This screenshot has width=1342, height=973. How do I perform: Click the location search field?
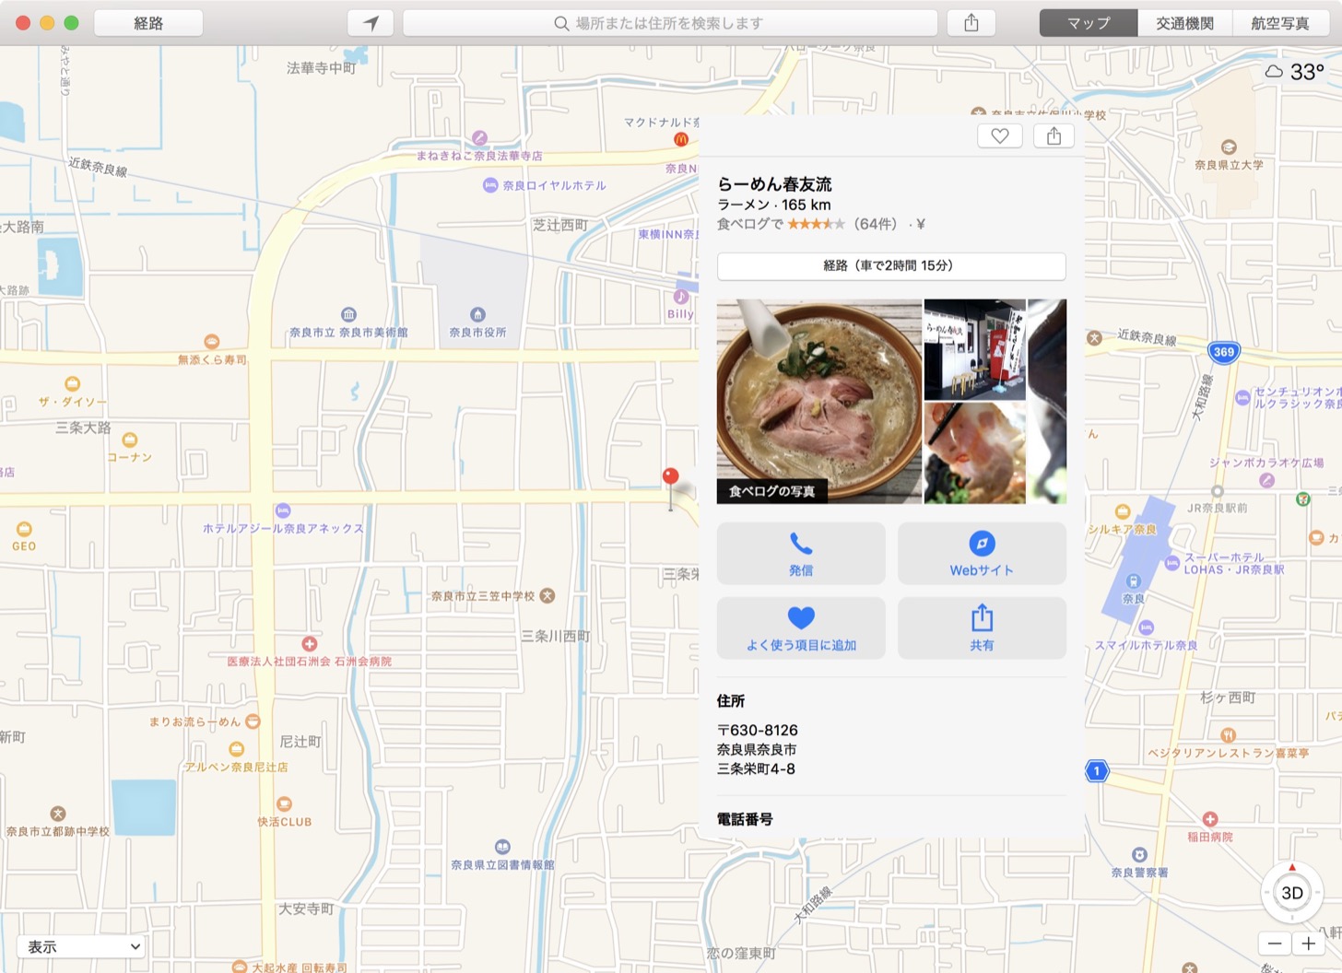[x=670, y=23]
